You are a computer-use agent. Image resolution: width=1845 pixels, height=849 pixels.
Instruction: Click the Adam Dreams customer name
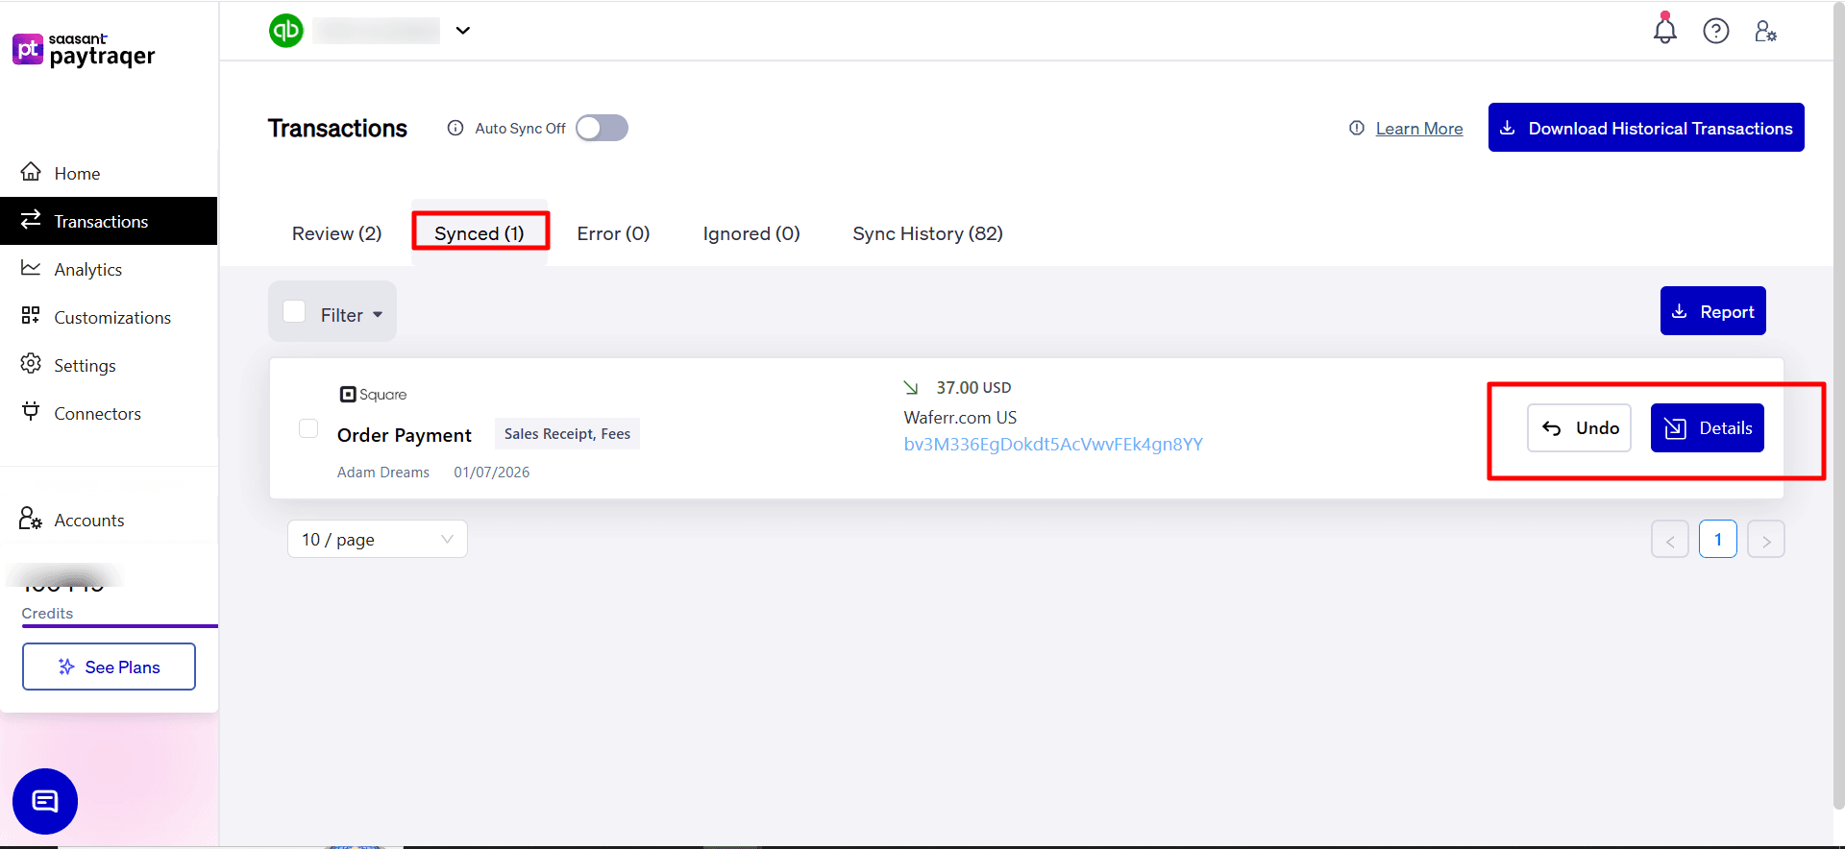(383, 473)
